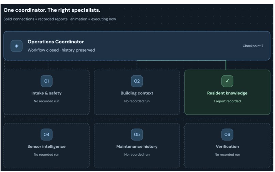Click "No recorded run" under Sensor intelligence
Image resolution: width=275 pixels, height=172 pixels.
[46, 155]
